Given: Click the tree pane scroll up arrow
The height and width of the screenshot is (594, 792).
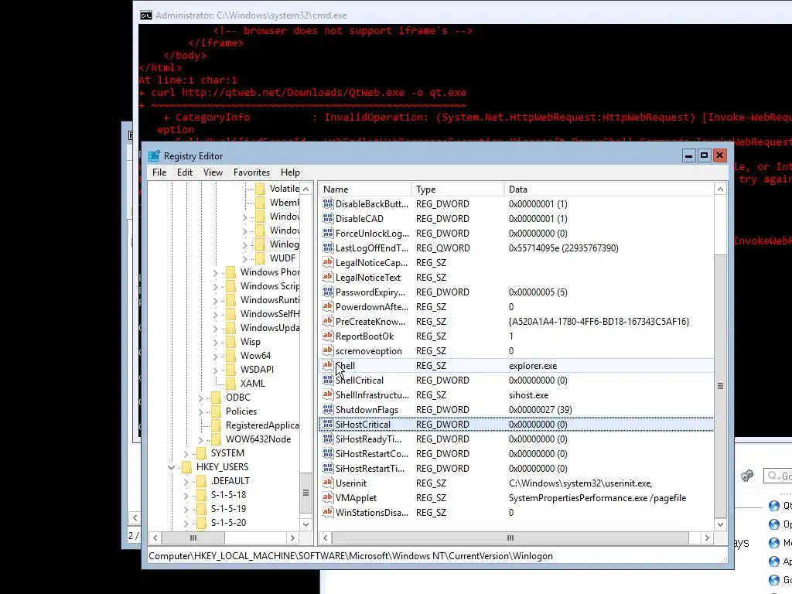Looking at the screenshot, I should [x=306, y=189].
